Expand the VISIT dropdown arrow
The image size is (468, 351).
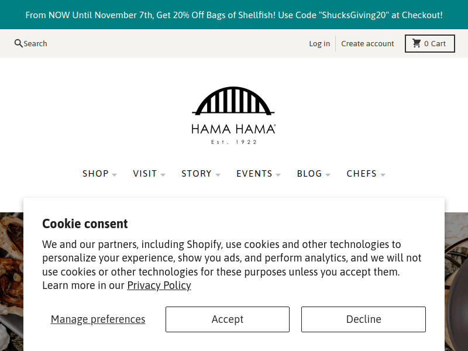click(163, 174)
